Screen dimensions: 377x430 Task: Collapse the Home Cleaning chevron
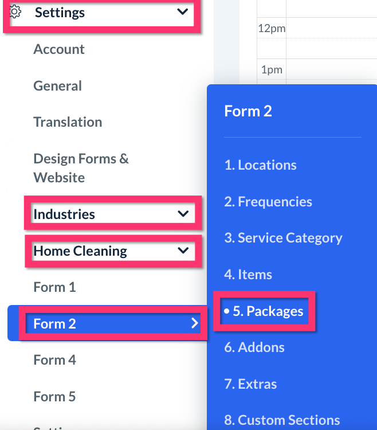point(183,251)
